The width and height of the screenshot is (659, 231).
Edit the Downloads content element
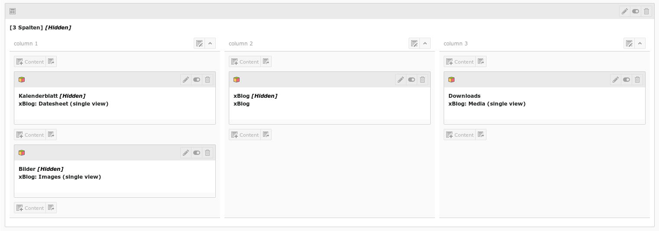[616, 80]
